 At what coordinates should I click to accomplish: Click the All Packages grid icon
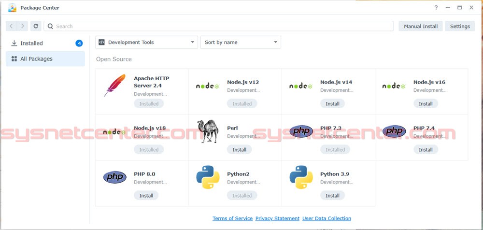(14, 58)
